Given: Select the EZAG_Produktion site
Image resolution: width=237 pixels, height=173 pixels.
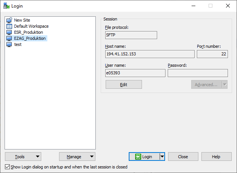Looking at the screenshot, I should pyautogui.click(x=30, y=38).
